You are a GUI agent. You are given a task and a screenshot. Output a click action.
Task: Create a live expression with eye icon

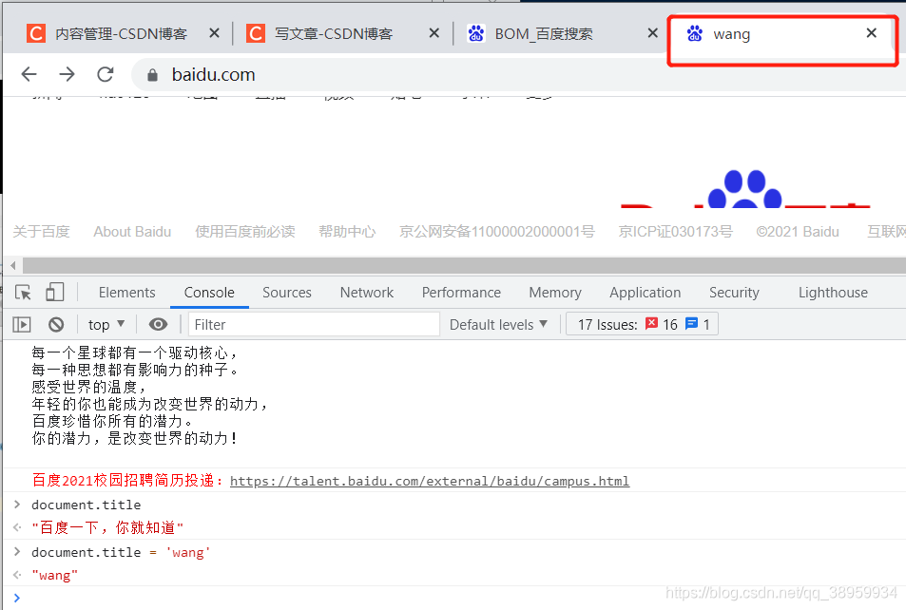(x=158, y=325)
